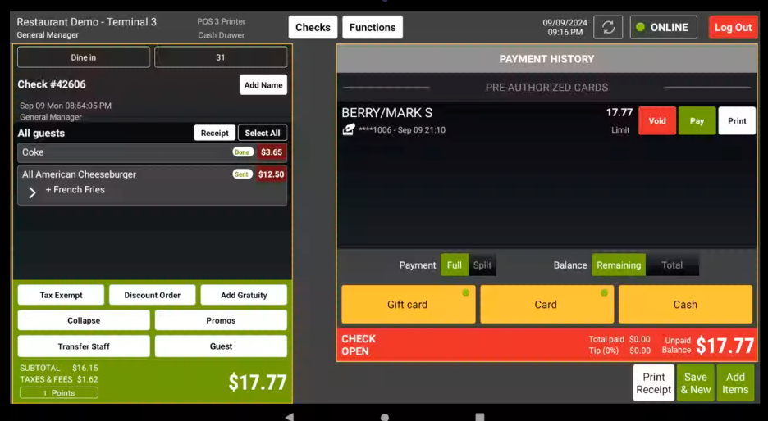Click the Print Receipt button
This screenshot has width=768, height=421.
653,383
